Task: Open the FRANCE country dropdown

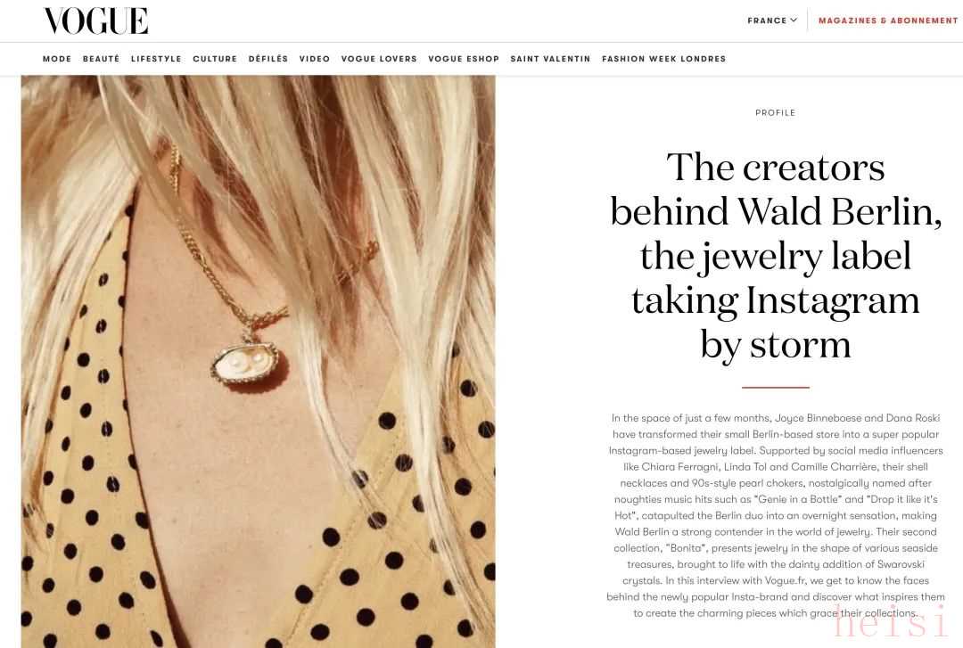Action: pos(772,21)
